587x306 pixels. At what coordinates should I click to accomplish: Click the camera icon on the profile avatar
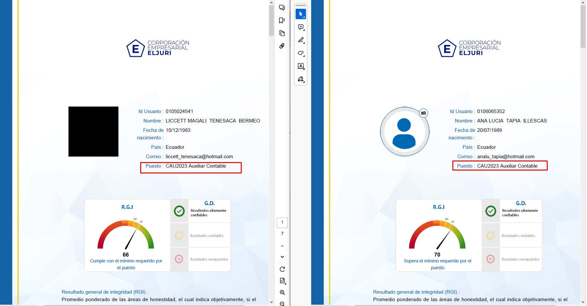click(x=423, y=113)
